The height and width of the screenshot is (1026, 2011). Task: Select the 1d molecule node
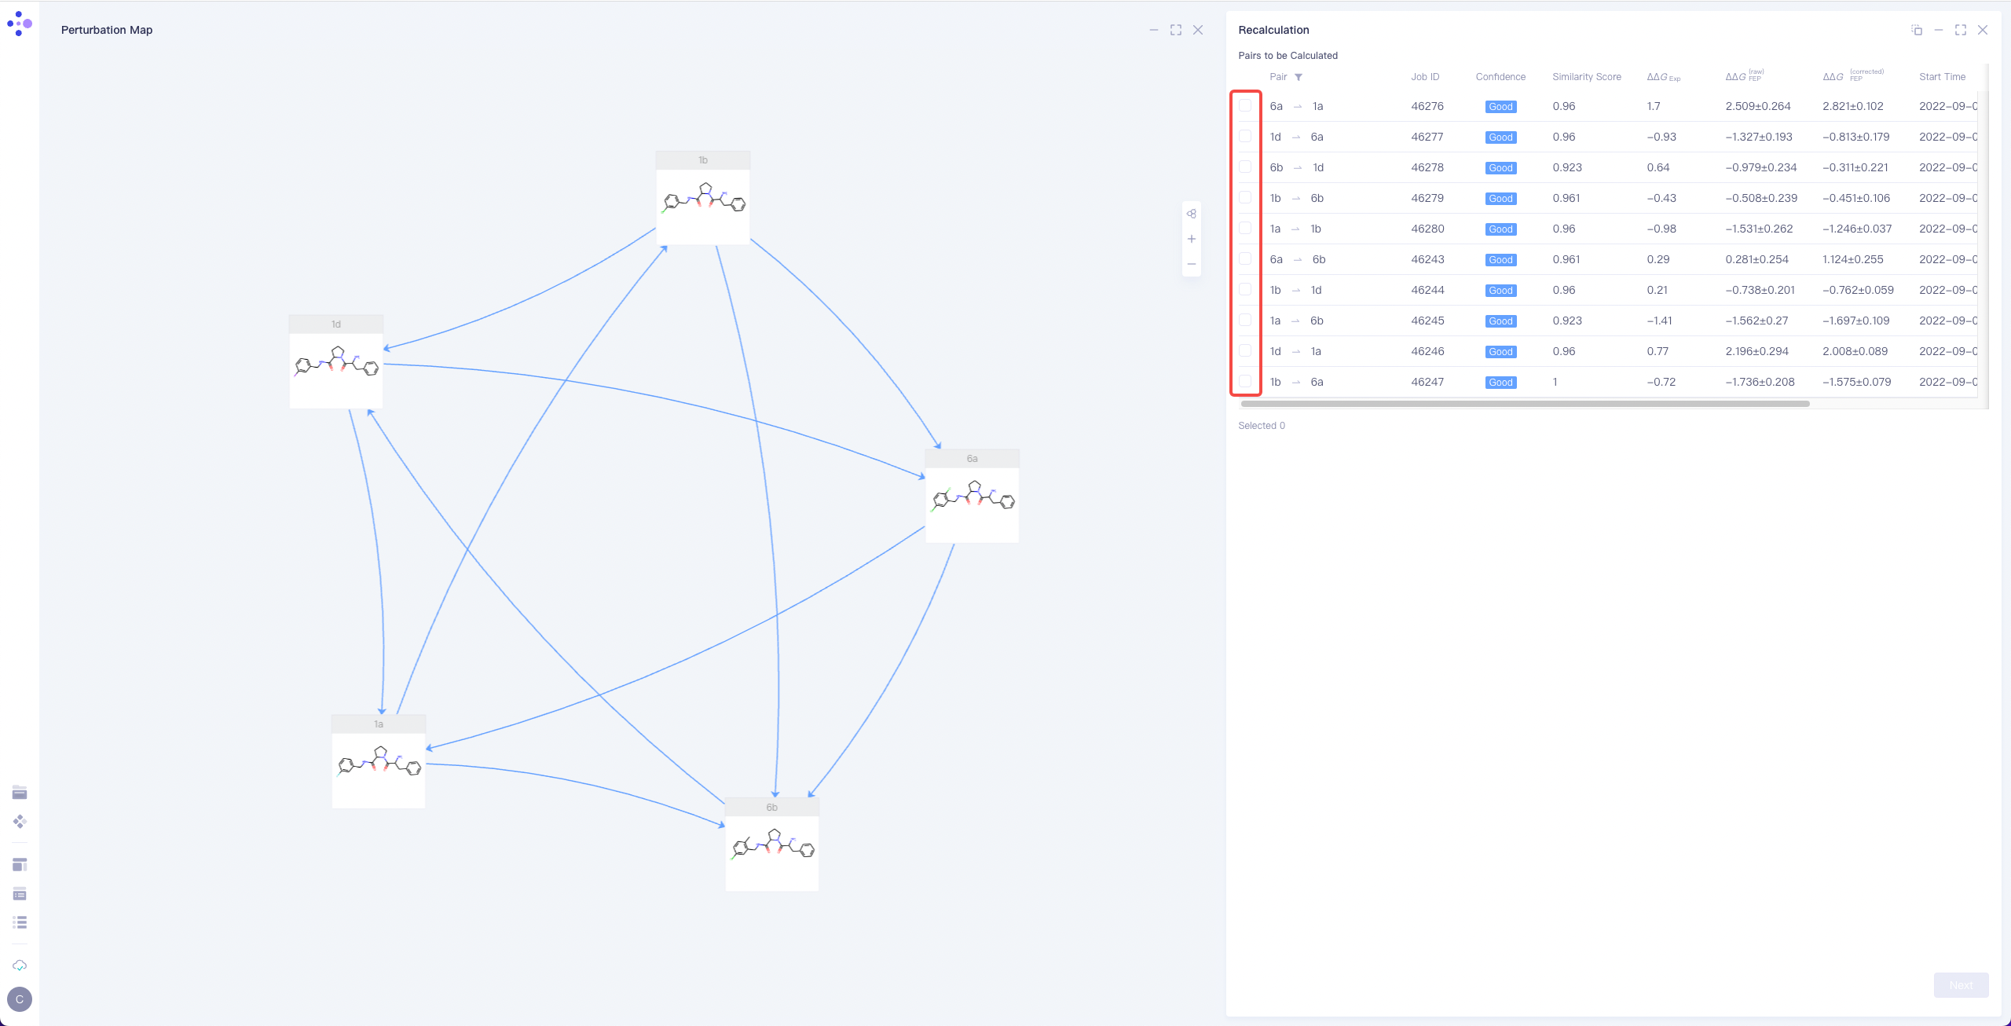[336, 362]
